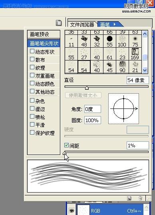Switch to the 画笔 brushes tab

tap(105, 24)
